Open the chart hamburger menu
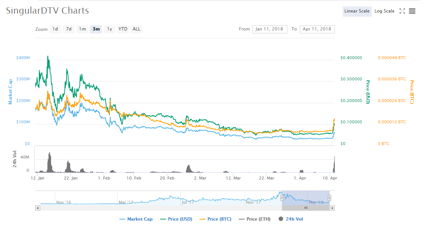Screen dimensions: 423x225 pyautogui.click(x=412, y=11)
